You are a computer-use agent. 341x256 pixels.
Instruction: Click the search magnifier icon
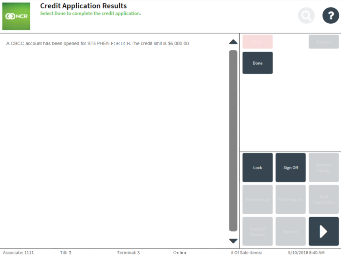pyautogui.click(x=306, y=16)
